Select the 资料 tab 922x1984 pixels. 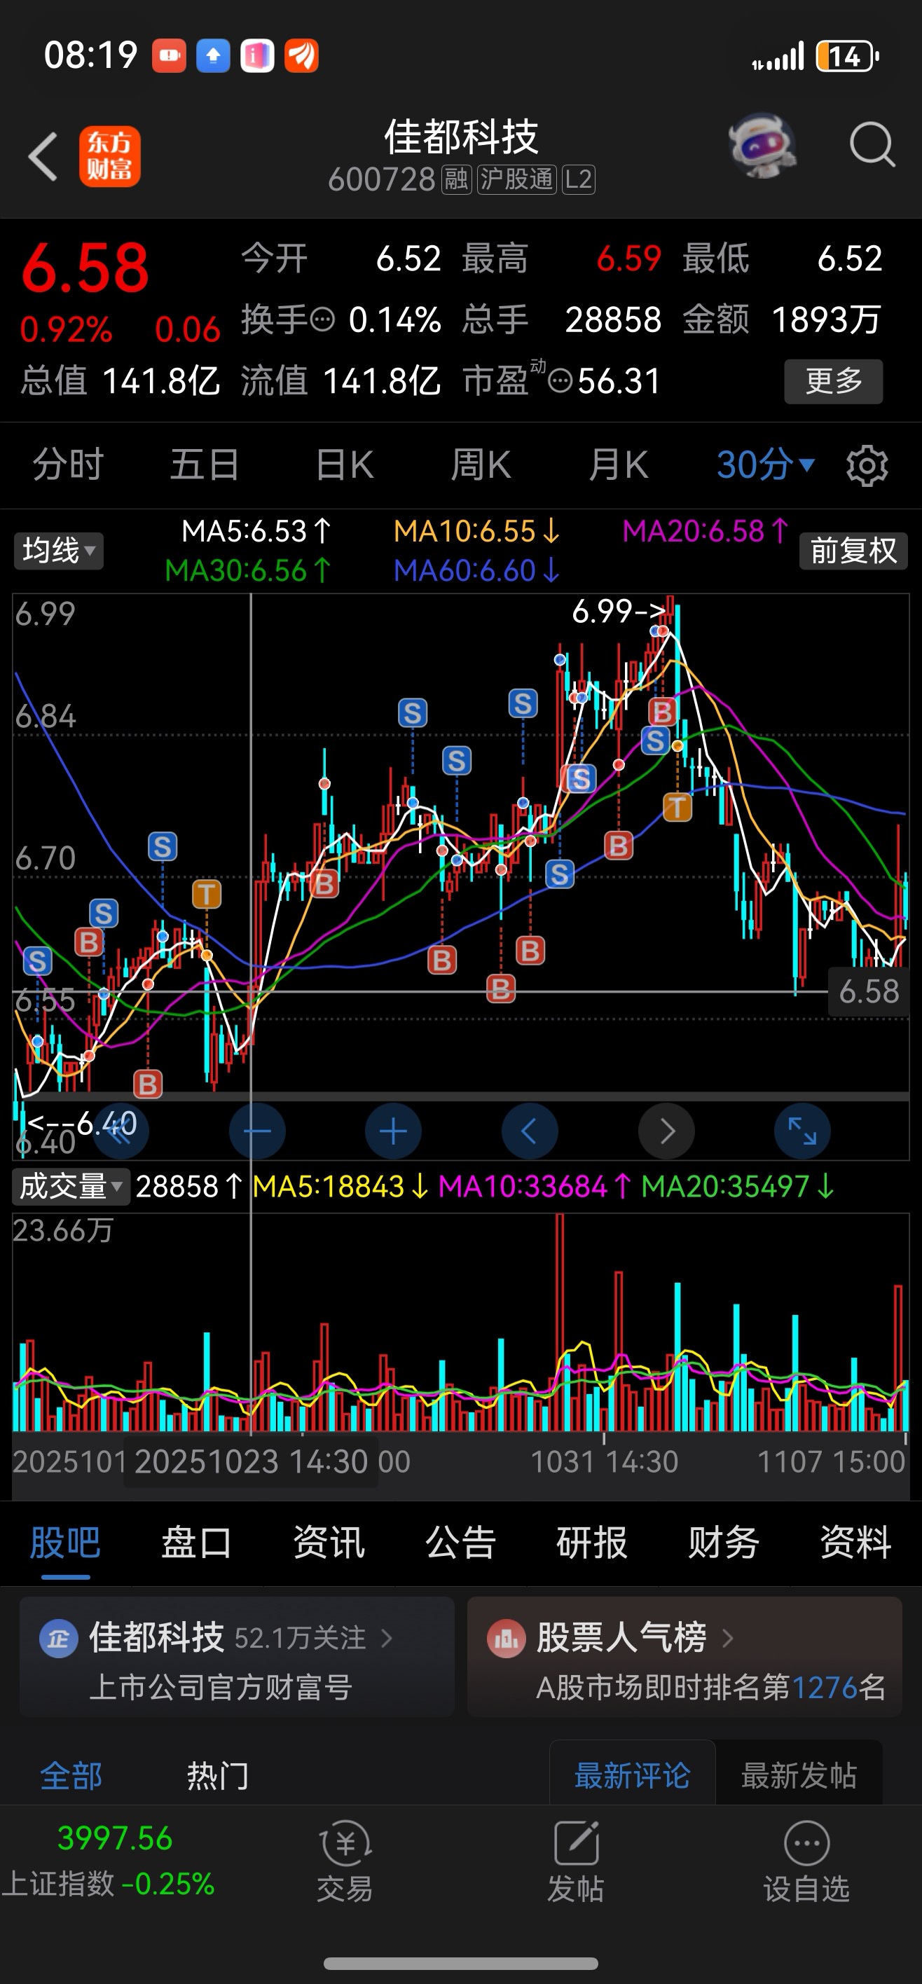pyautogui.click(x=855, y=1543)
